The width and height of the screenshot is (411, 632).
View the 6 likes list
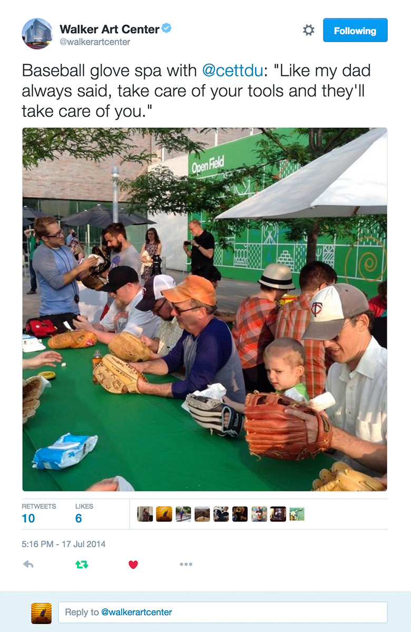click(84, 513)
